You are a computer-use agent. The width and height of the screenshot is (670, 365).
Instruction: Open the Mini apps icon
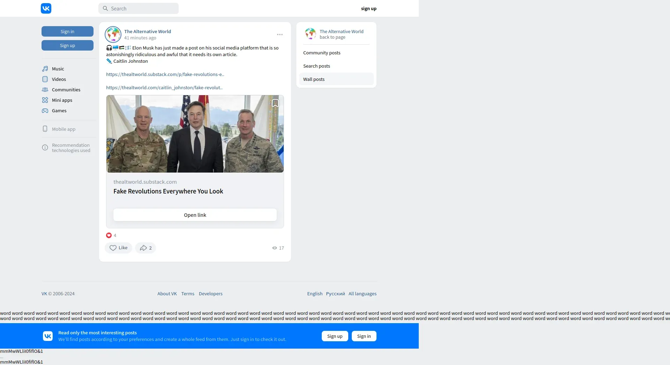45,100
